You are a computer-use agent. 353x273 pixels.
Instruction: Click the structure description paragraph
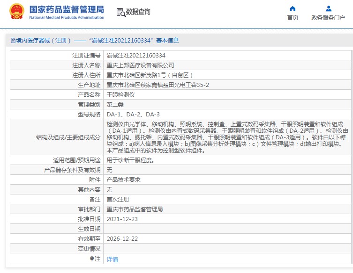(227, 137)
